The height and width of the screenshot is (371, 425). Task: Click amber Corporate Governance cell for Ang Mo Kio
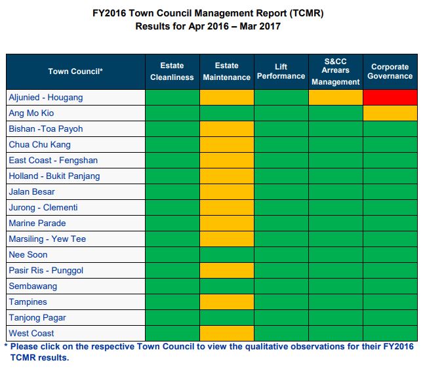pos(390,113)
